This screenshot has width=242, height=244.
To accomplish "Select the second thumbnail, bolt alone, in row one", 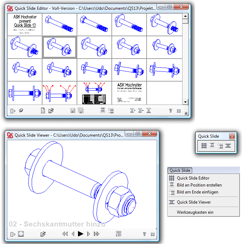I will (x=60, y=24).
